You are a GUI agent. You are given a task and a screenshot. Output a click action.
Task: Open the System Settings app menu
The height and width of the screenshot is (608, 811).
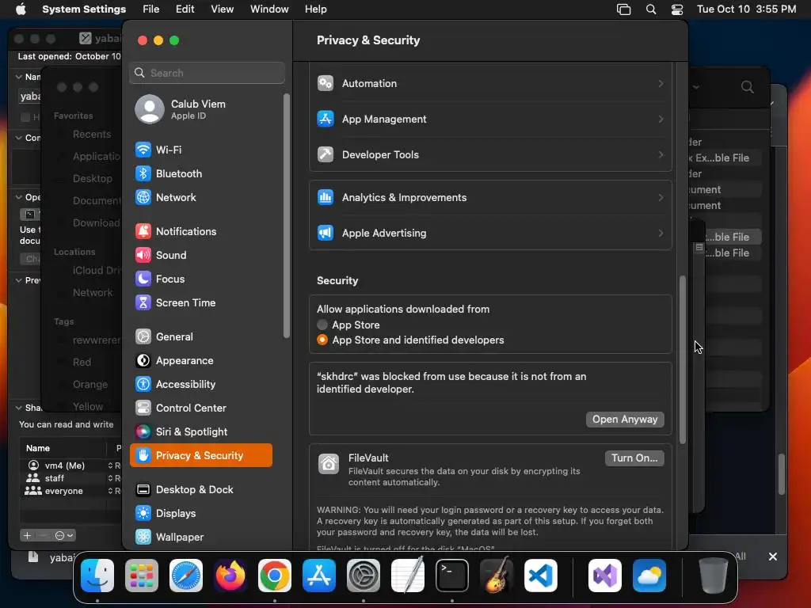click(x=84, y=9)
